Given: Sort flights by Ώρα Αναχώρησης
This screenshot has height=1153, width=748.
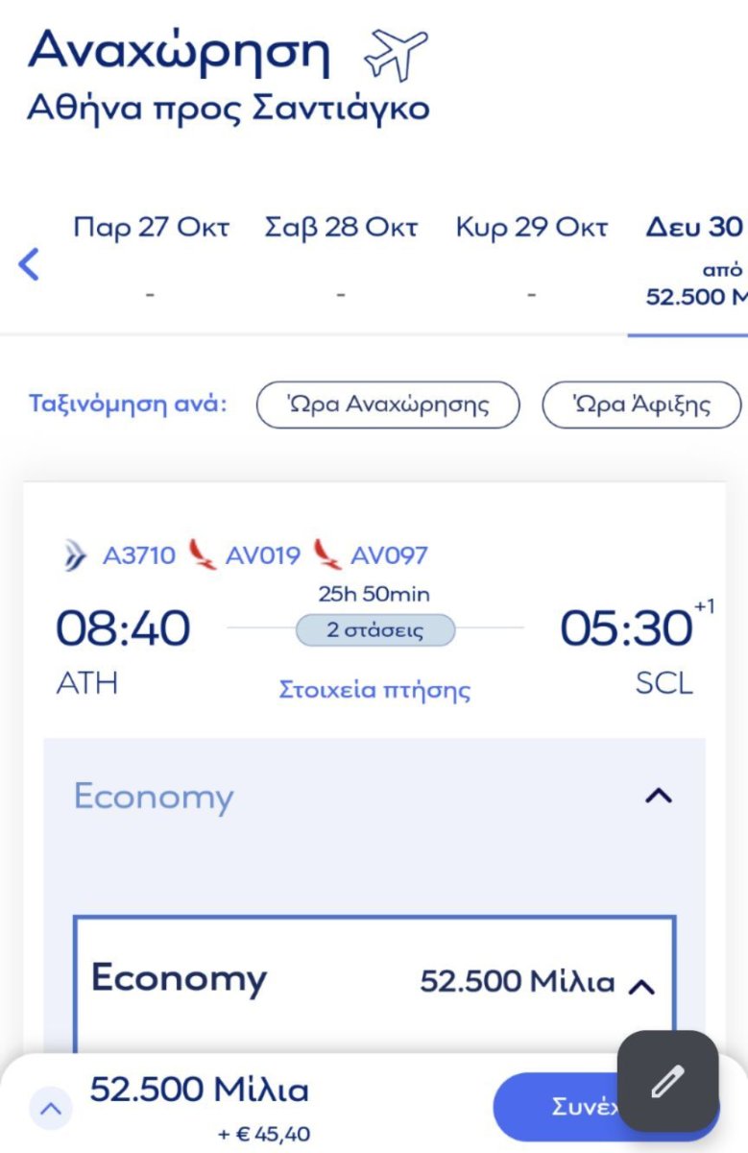Looking at the screenshot, I should (x=387, y=405).
